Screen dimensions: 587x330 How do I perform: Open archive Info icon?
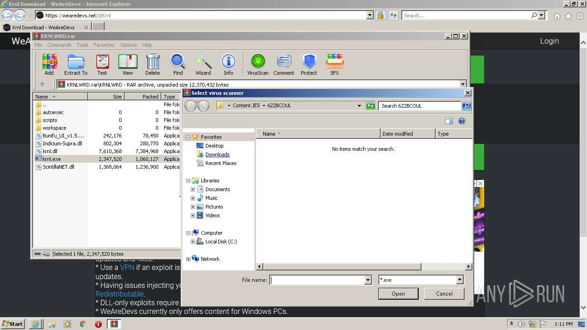[228, 64]
